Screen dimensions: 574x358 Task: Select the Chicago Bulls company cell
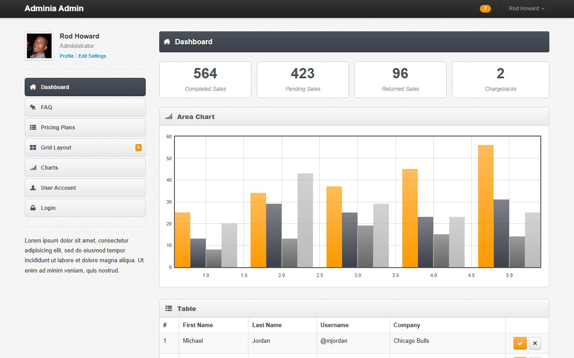pos(448,343)
